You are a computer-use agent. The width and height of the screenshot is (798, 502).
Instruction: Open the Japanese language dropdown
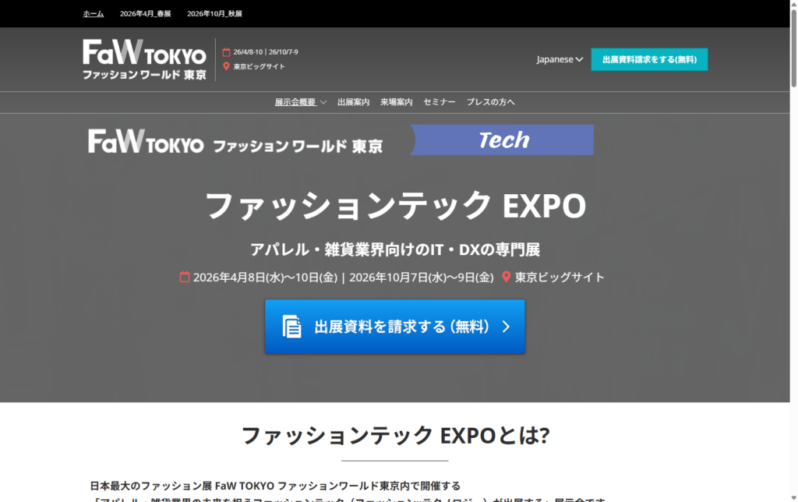tap(559, 59)
